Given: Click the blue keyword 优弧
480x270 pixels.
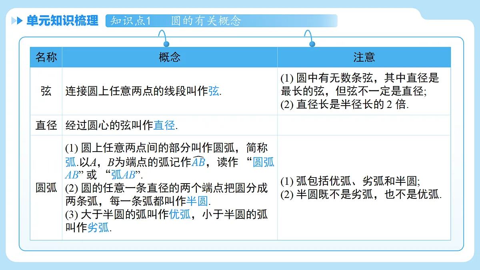Looking at the screenshot, I should pos(180,214).
